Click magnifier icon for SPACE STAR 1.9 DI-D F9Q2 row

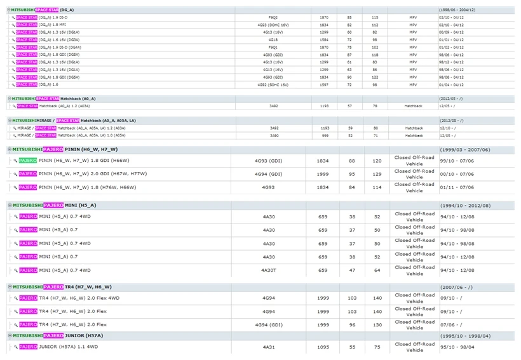point(13,18)
